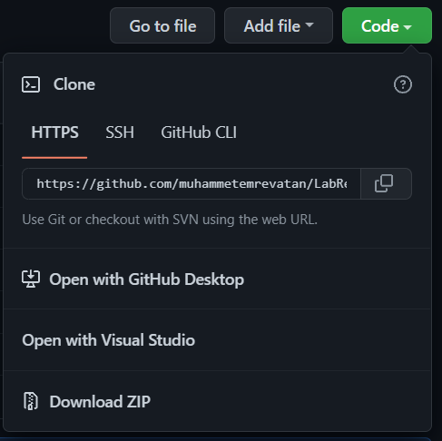Open the clone help question mark icon
This screenshot has height=441, width=442.
[x=403, y=84]
